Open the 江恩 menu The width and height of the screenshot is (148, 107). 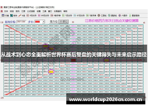(23, 11)
